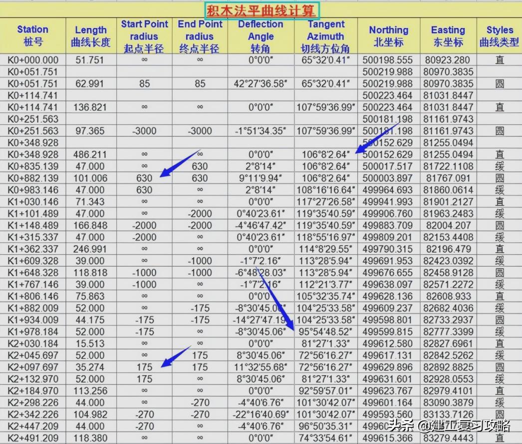Select the Length 曲线长度 column header
Viewport: 522px width, 444px height.
coord(90,36)
